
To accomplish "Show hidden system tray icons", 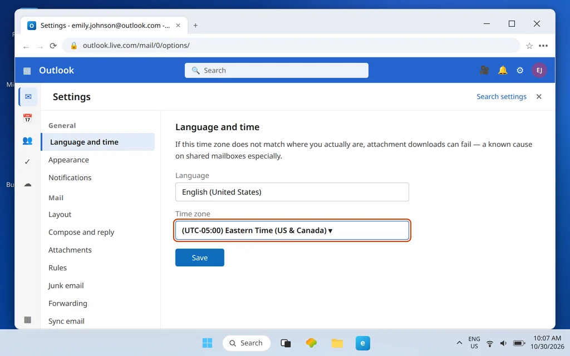I will tap(459, 343).
